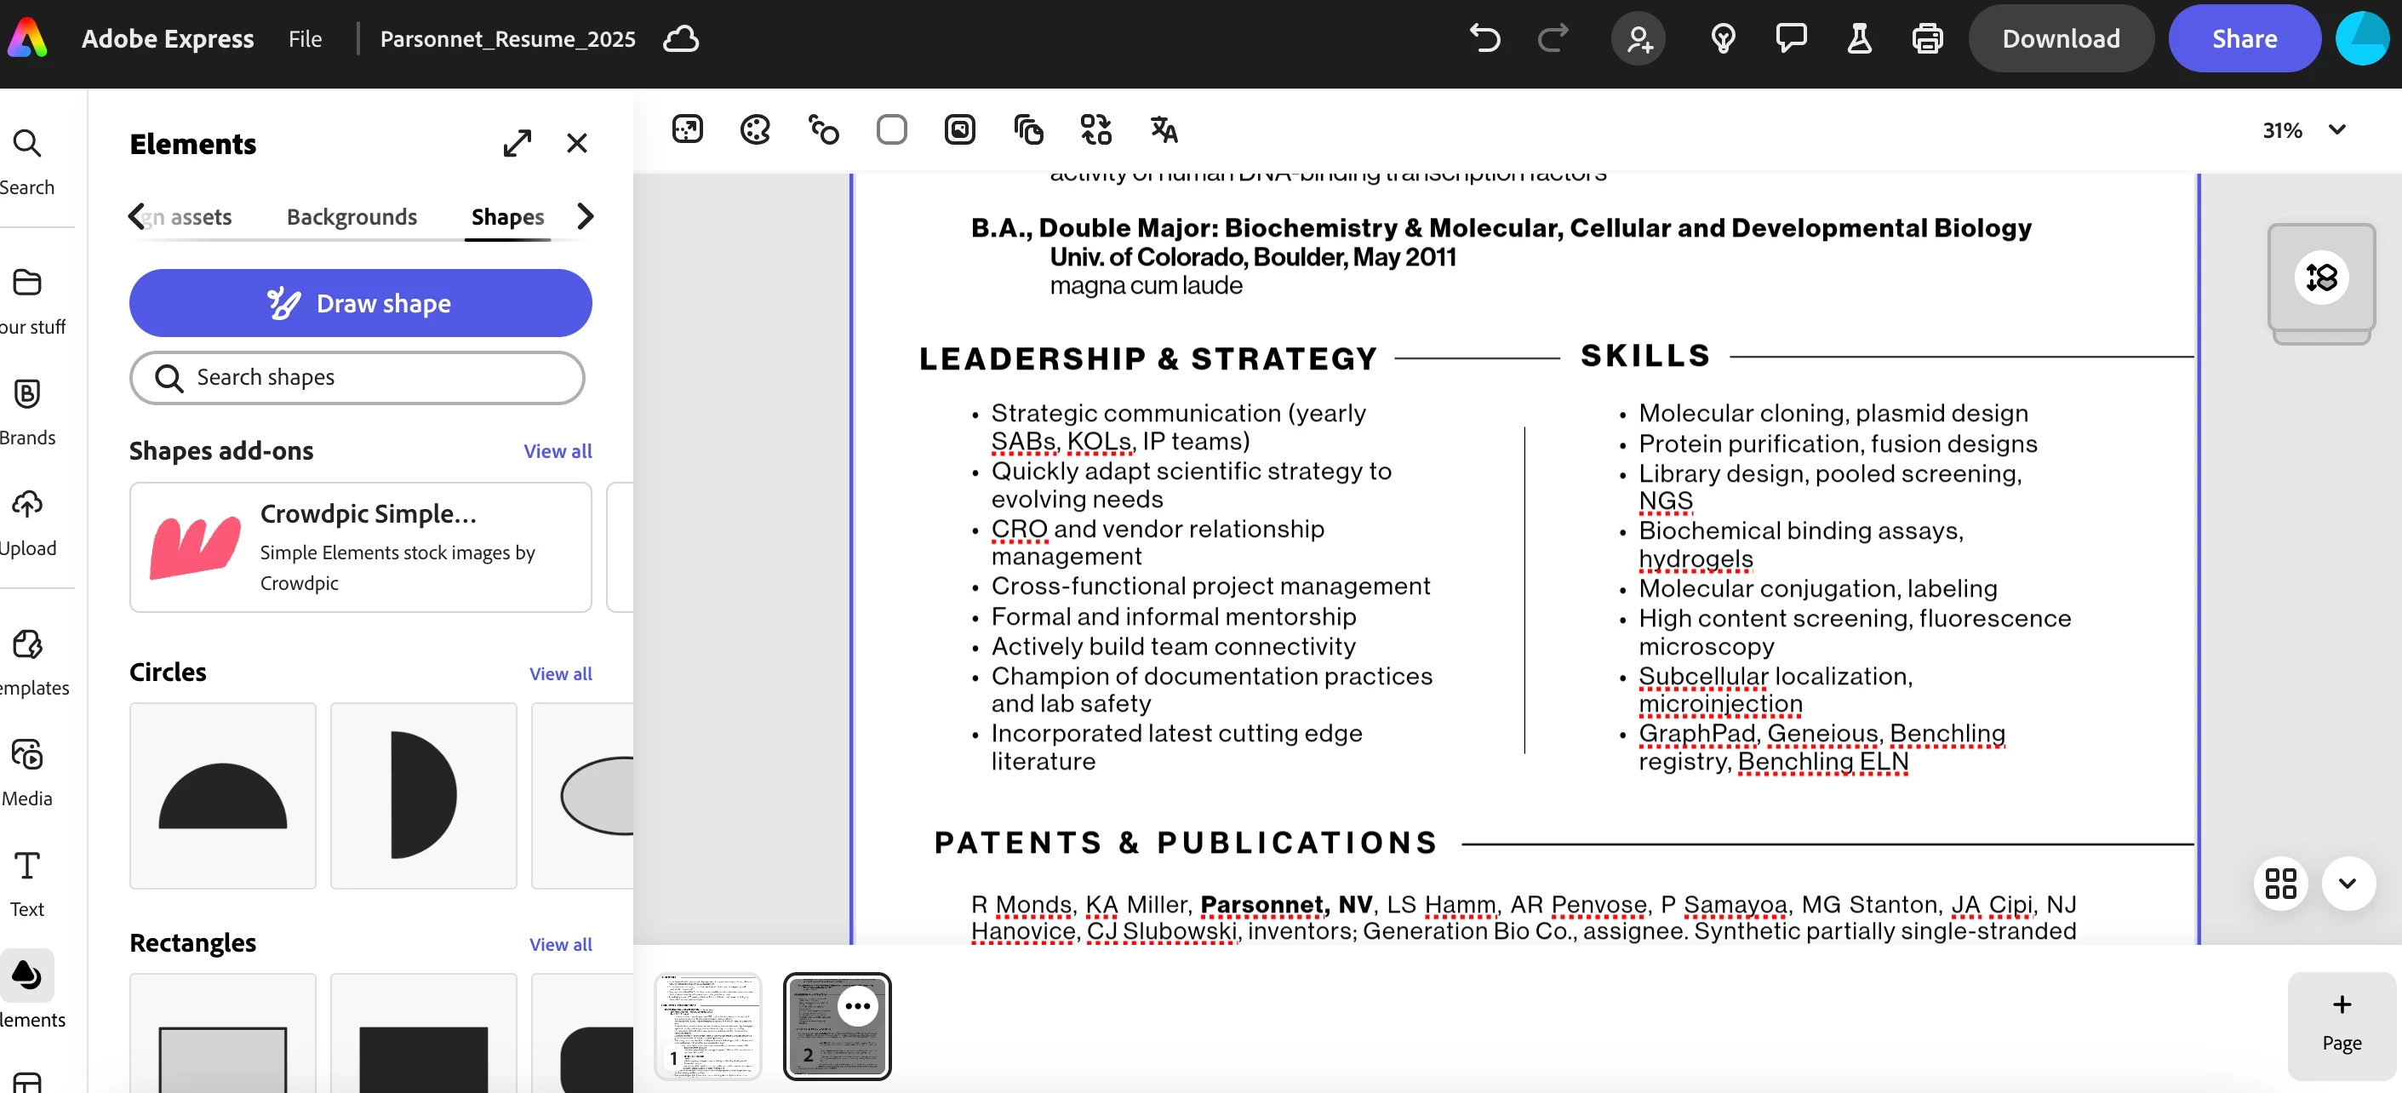Viewport: 2402px width, 1093px height.
Task: Open the File menu
Action: (305, 39)
